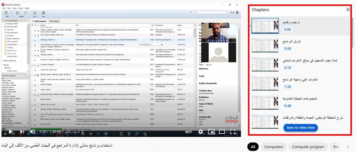
Task: Close the Chapters panel
Action: pos(348,10)
